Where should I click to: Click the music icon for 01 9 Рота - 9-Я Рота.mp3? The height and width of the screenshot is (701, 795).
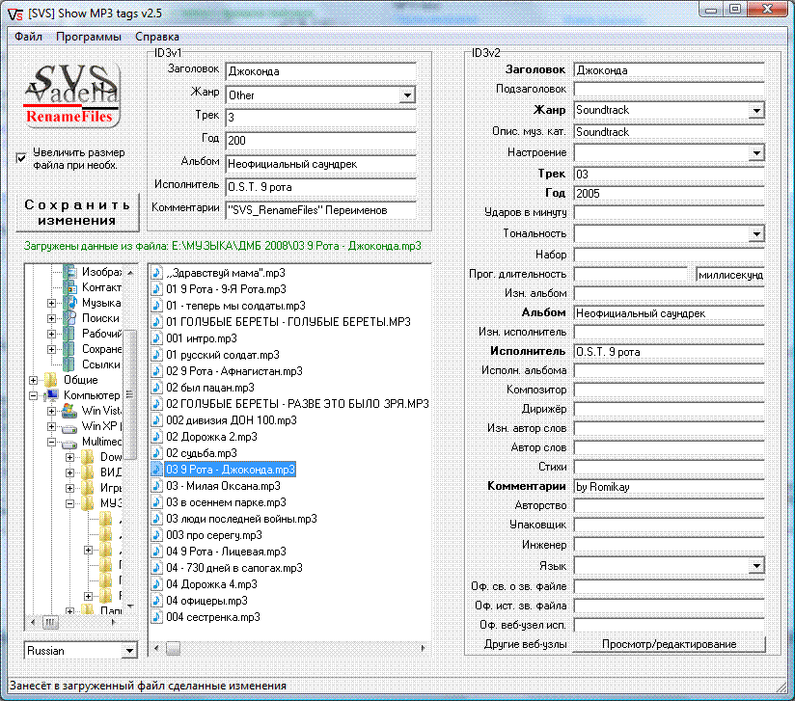[x=157, y=289]
